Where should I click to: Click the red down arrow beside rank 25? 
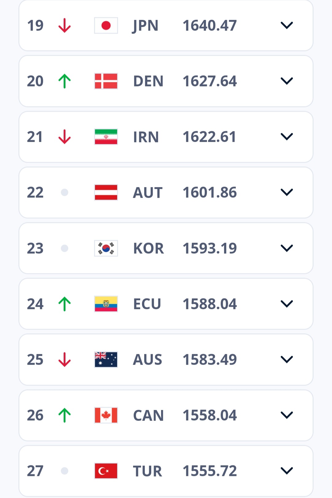65,360
